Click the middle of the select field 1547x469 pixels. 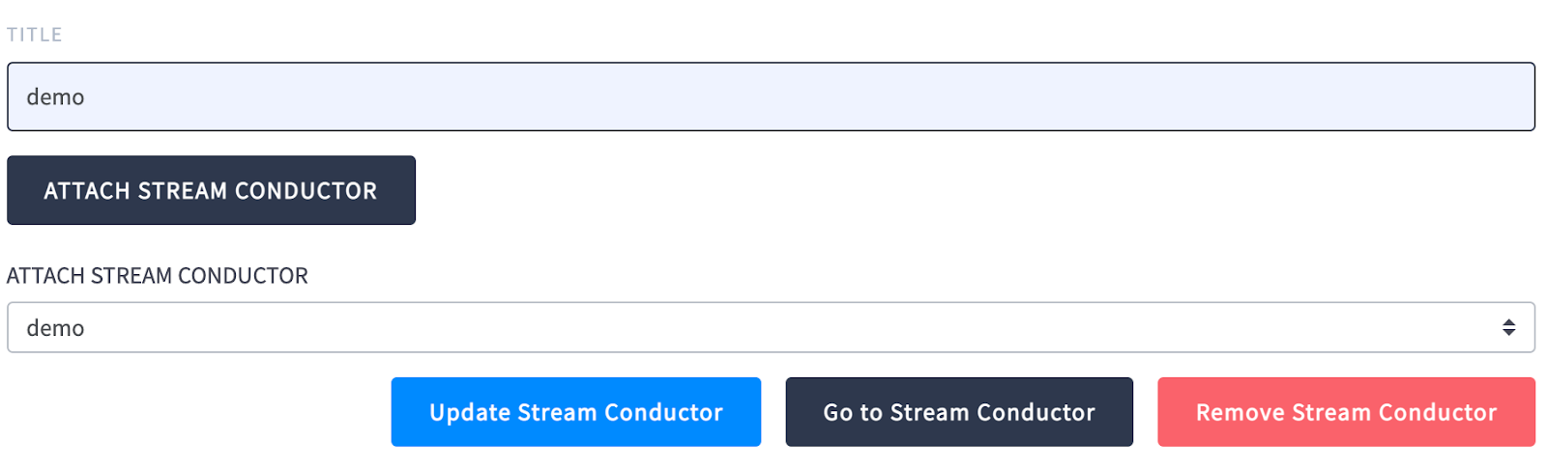(771, 327)
